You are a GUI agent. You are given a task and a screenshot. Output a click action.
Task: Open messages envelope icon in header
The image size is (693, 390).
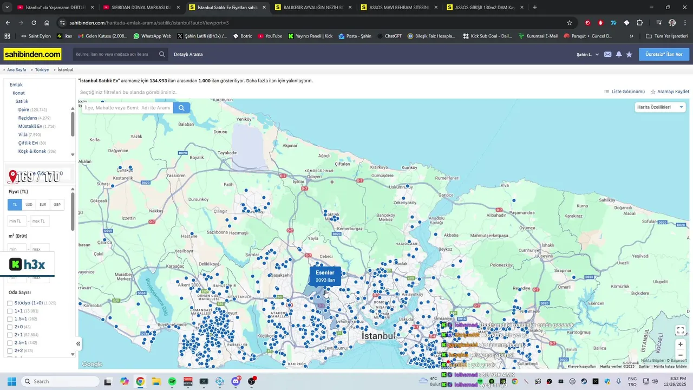608,54
